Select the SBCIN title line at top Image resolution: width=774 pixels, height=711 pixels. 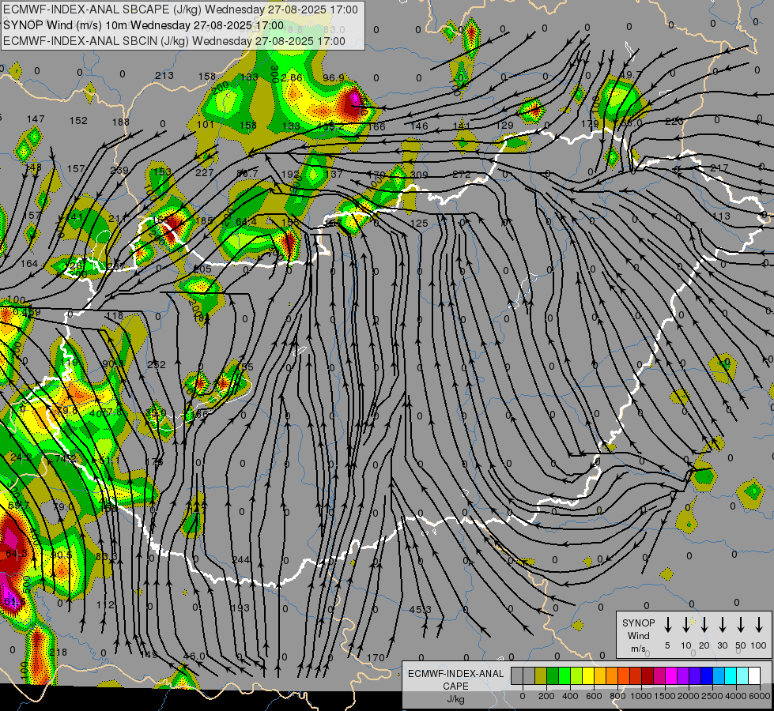tap(174, 41)
